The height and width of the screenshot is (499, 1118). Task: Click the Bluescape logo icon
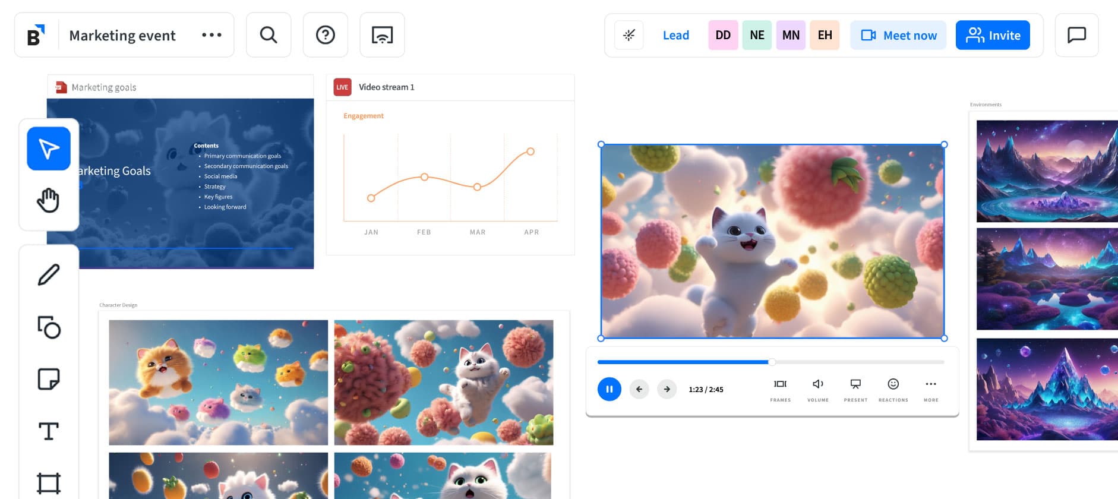(x=36, y=36)
